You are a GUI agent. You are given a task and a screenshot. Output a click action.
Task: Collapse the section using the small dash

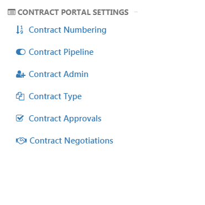pos(136,12)
